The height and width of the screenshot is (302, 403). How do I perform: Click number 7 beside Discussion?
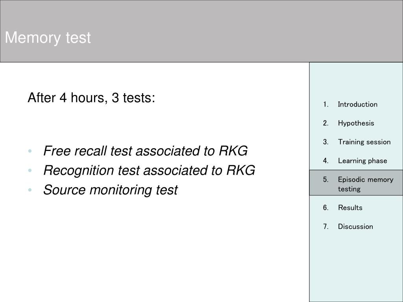pos(325,226)
